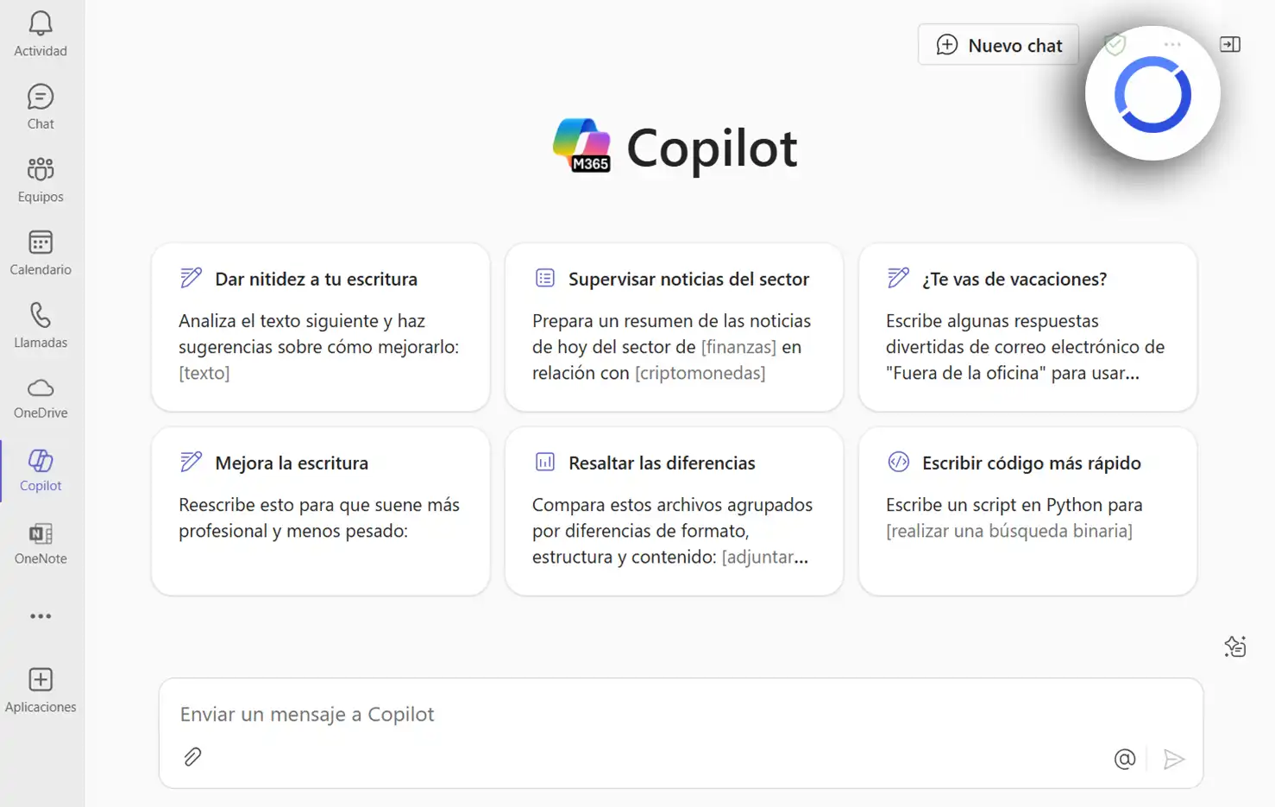Image resolution: width=1275 pixels, height=807 pixels.
Task: Click the Enviar un mensaje a Copilot field
Action: click(x=638, y=715)
